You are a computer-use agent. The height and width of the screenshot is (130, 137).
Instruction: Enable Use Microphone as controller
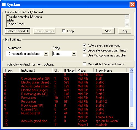click(84, 55)
